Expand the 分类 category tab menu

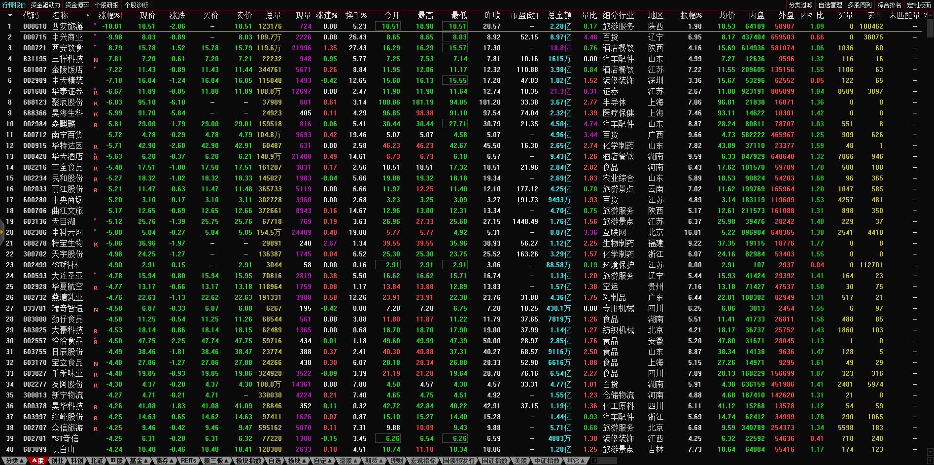pyautogui.click(x=15, y=461)
